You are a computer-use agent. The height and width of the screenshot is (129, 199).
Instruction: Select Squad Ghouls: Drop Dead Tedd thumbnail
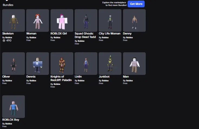(86, 20)
